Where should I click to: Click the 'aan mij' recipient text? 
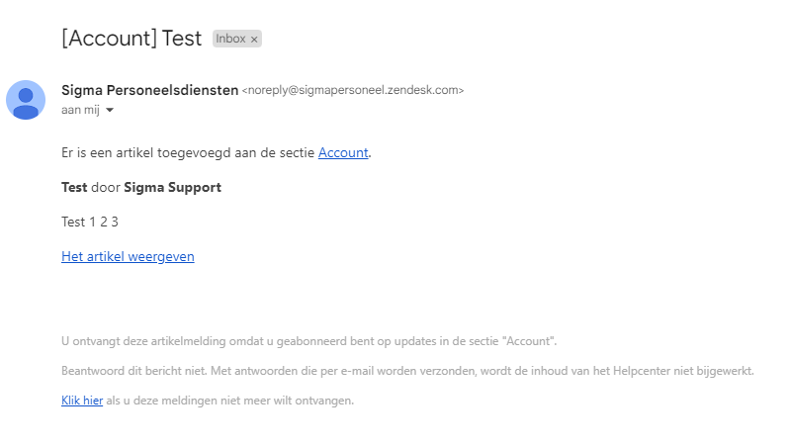[81, 110]
